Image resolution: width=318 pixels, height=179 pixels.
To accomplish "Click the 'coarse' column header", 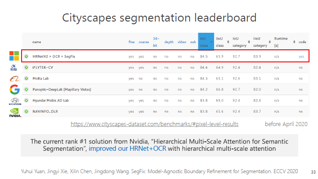I will click(x=143, y=42).
